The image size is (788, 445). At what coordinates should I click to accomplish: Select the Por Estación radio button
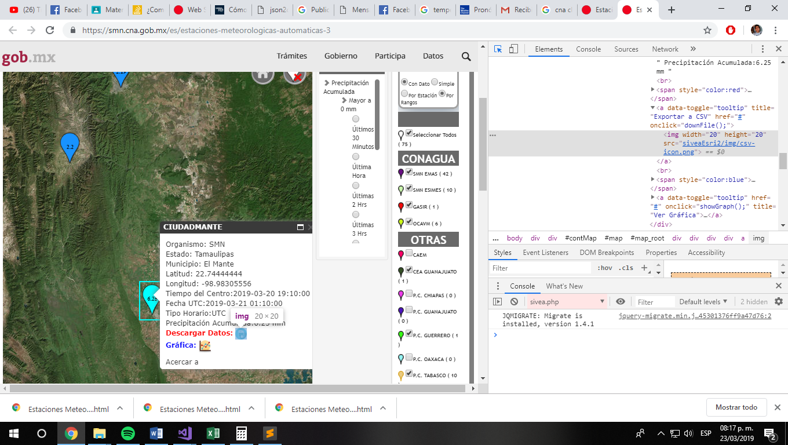(404, 93)
